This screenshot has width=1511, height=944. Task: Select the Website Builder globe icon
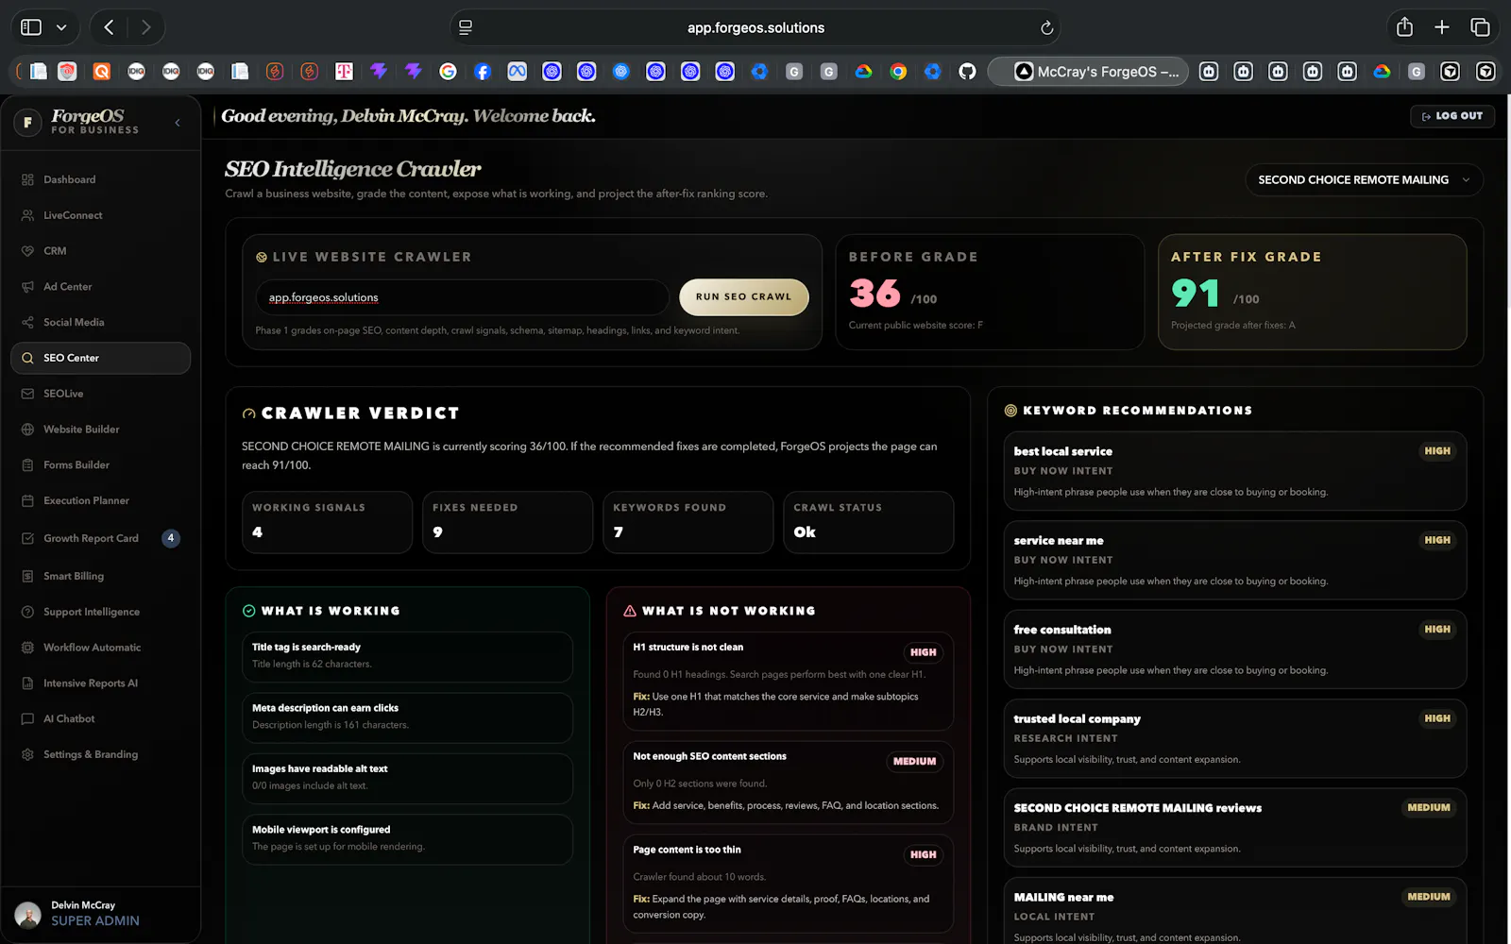[27, 430]
